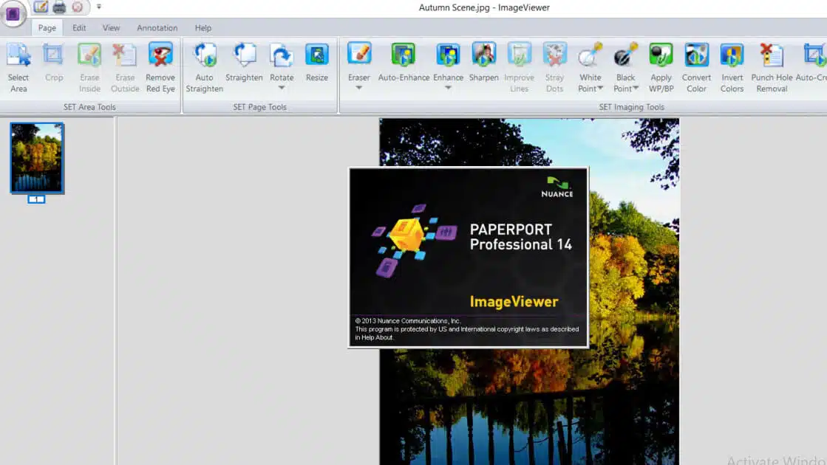Select the Select Area tool
Screen dimensions: 827x465
(18, 68)
